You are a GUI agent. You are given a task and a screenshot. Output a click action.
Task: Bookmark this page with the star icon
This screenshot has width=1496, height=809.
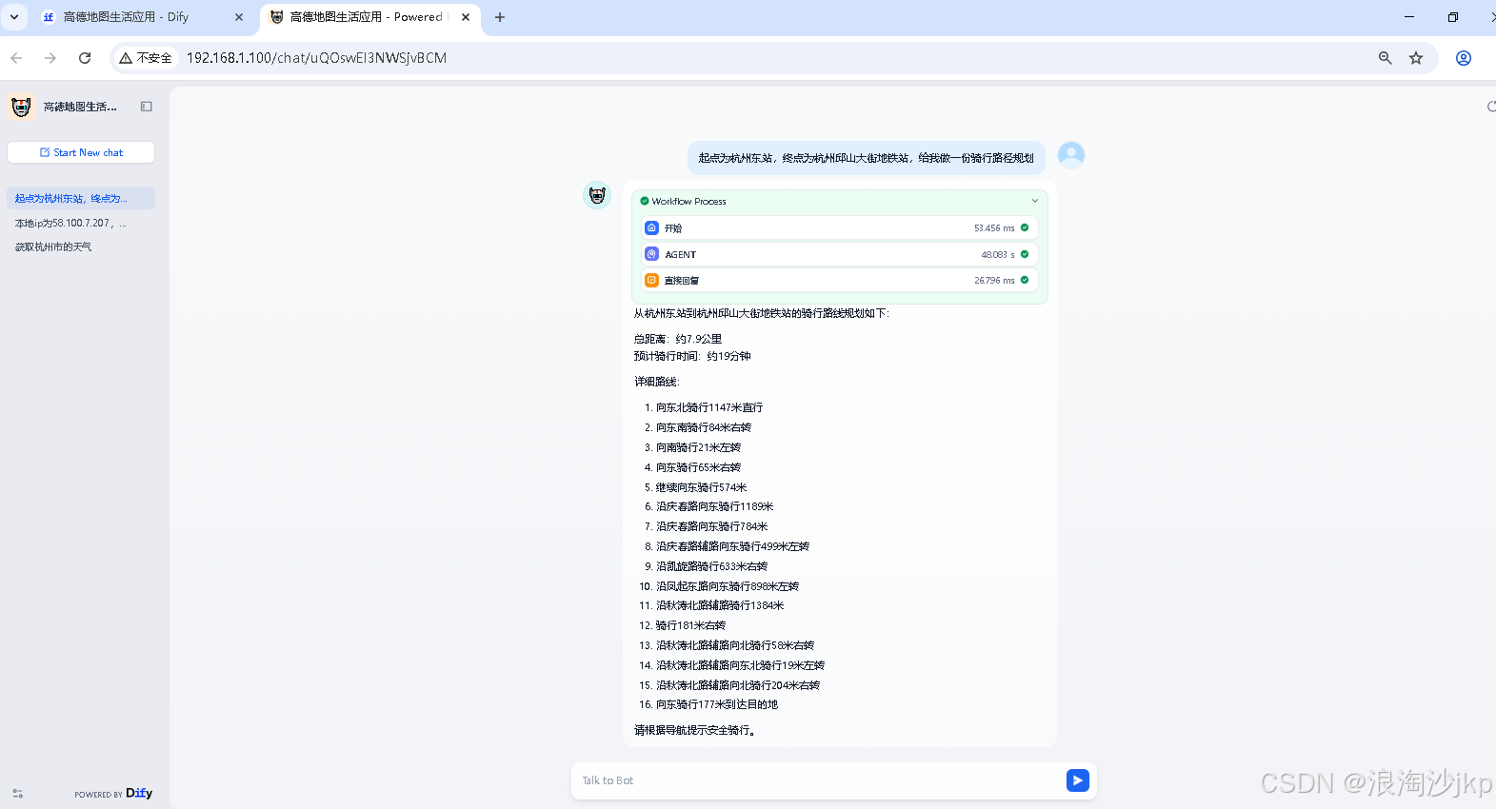(x=1416, y=58)
